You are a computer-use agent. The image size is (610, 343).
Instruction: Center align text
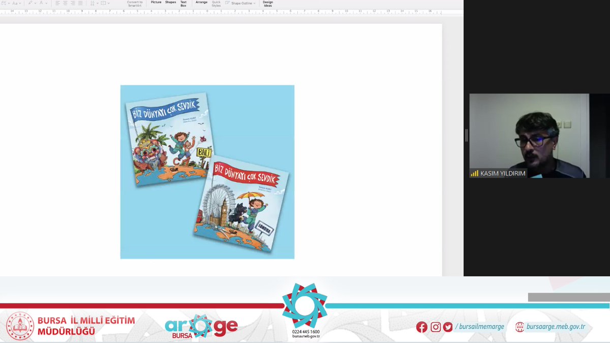click(x=65, y=3)
